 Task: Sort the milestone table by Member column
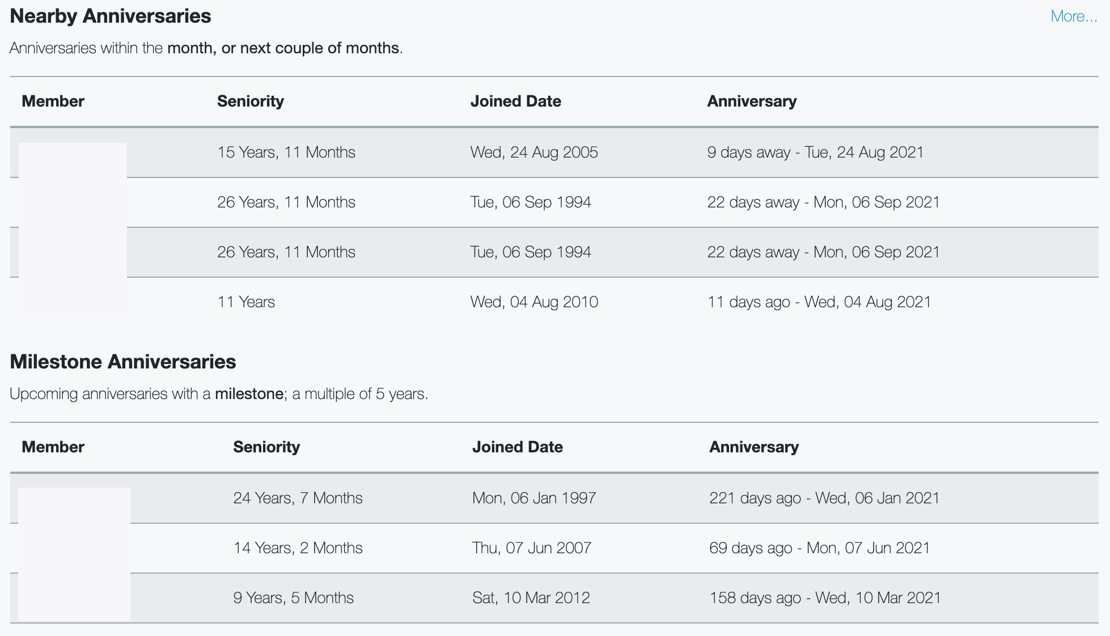pos(52,447)
